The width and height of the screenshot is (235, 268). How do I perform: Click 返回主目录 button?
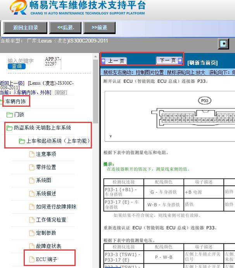point(25,28)
